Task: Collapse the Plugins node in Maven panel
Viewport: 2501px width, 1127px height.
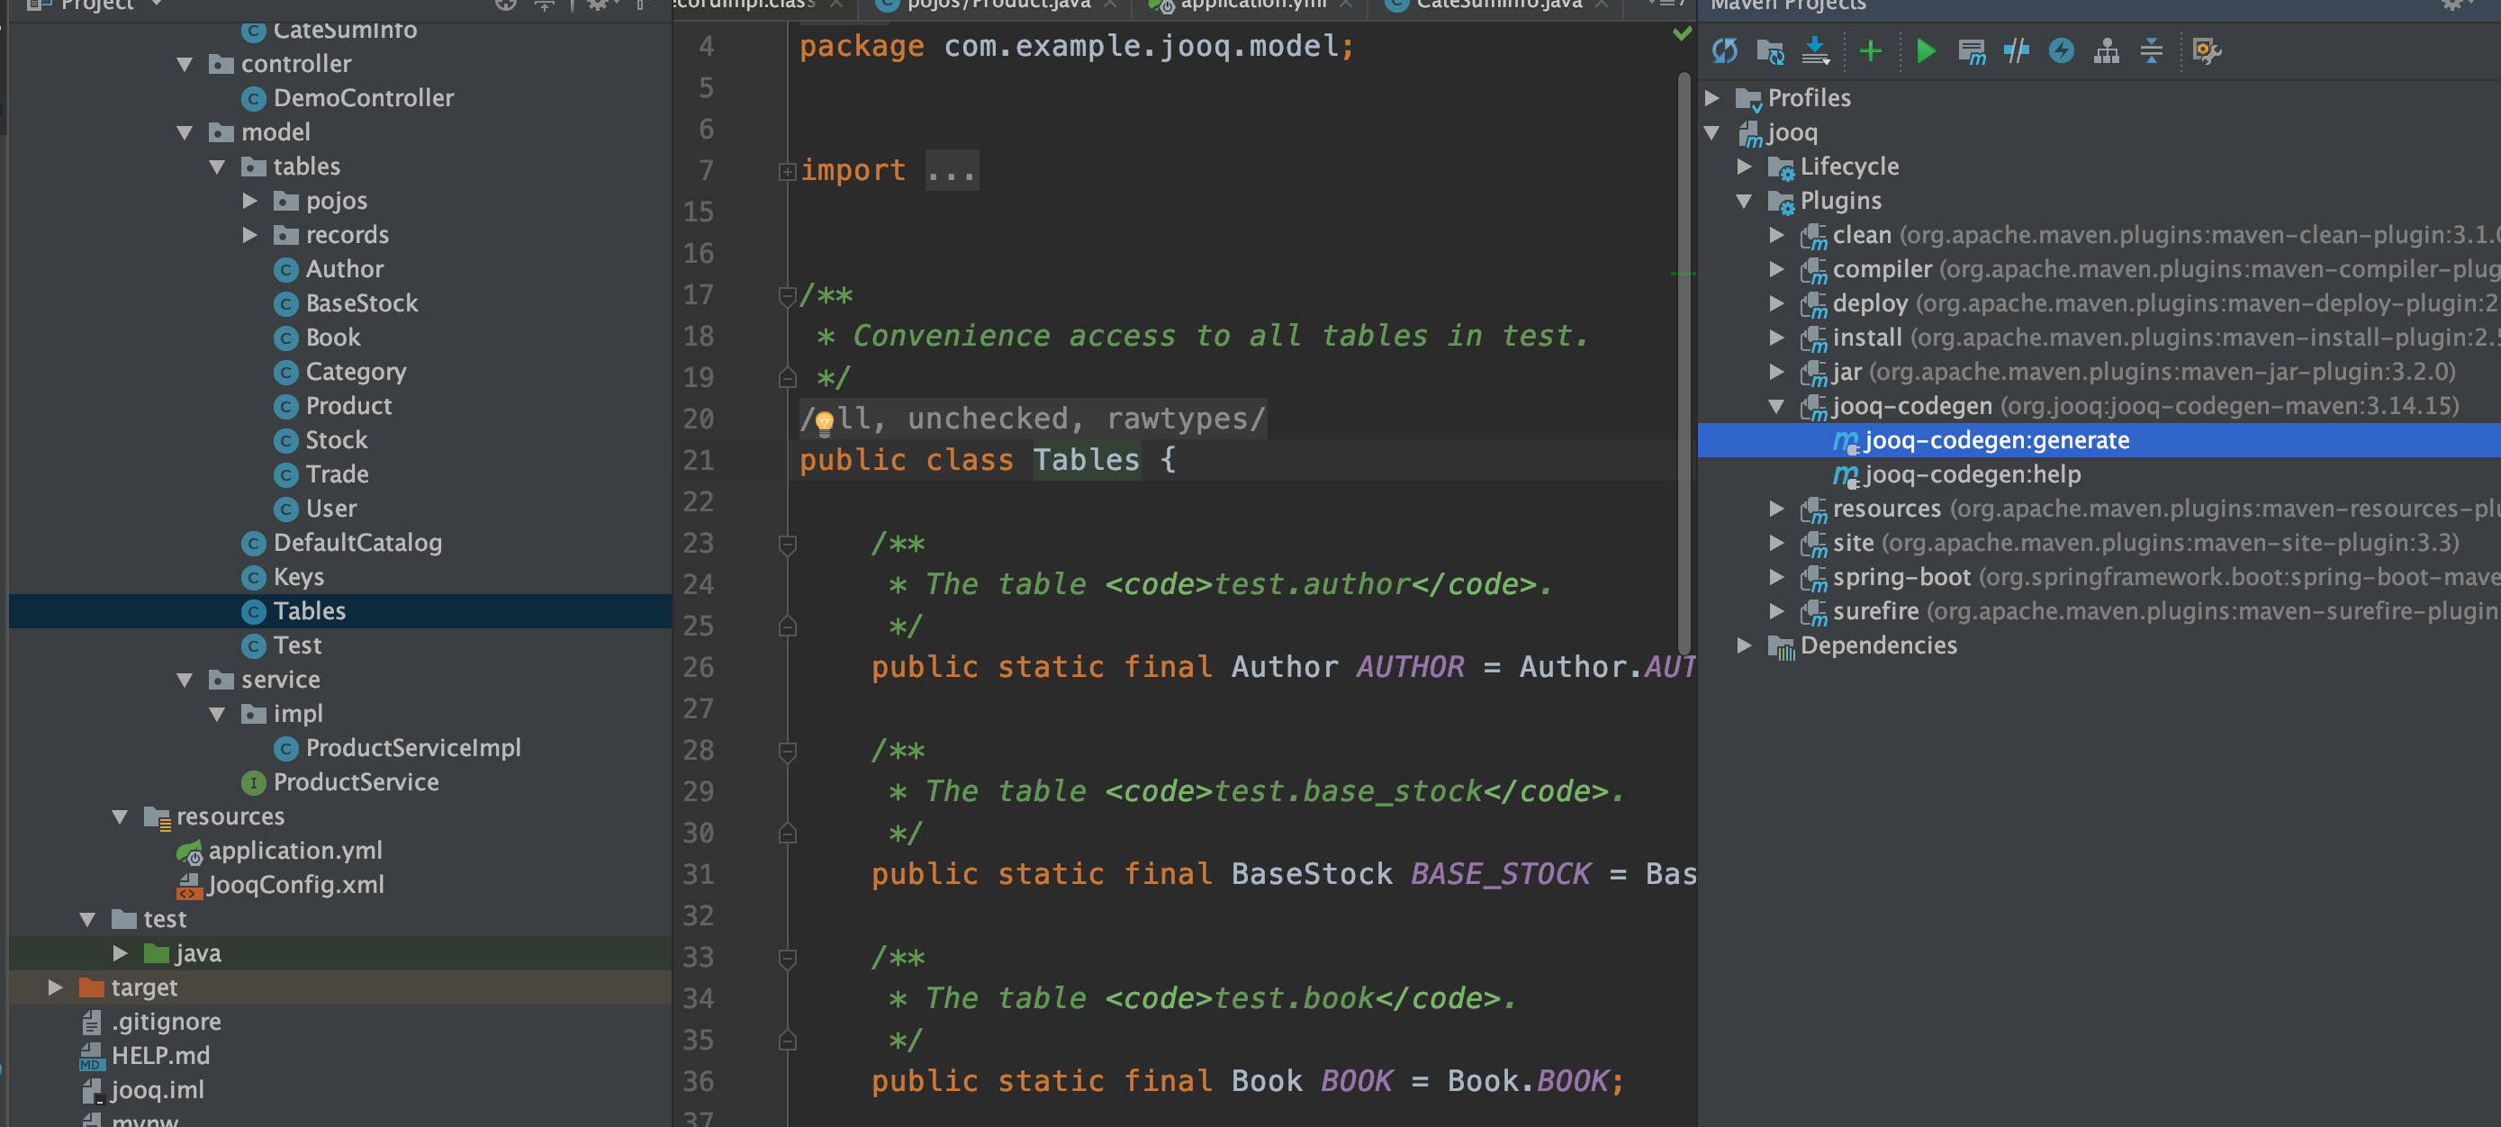Action: 1745,202
